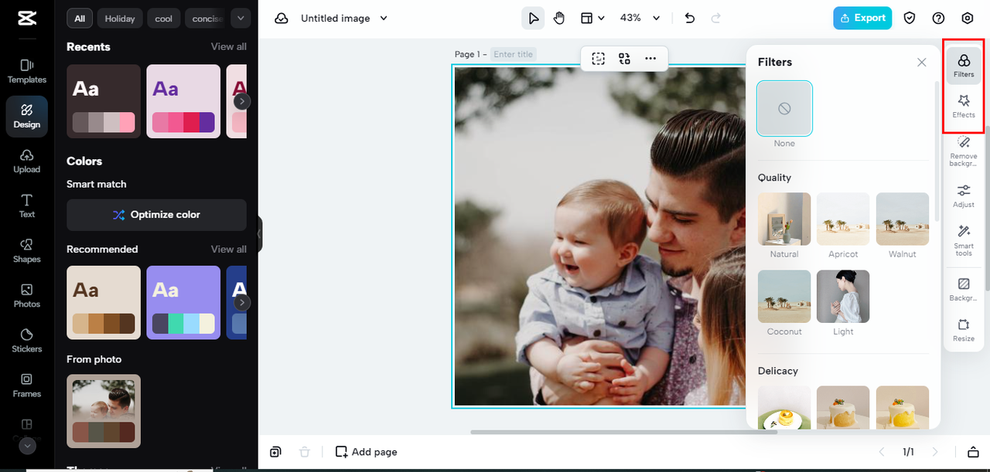
Task: Apply the Natural filter
Action: click(784, 219)
